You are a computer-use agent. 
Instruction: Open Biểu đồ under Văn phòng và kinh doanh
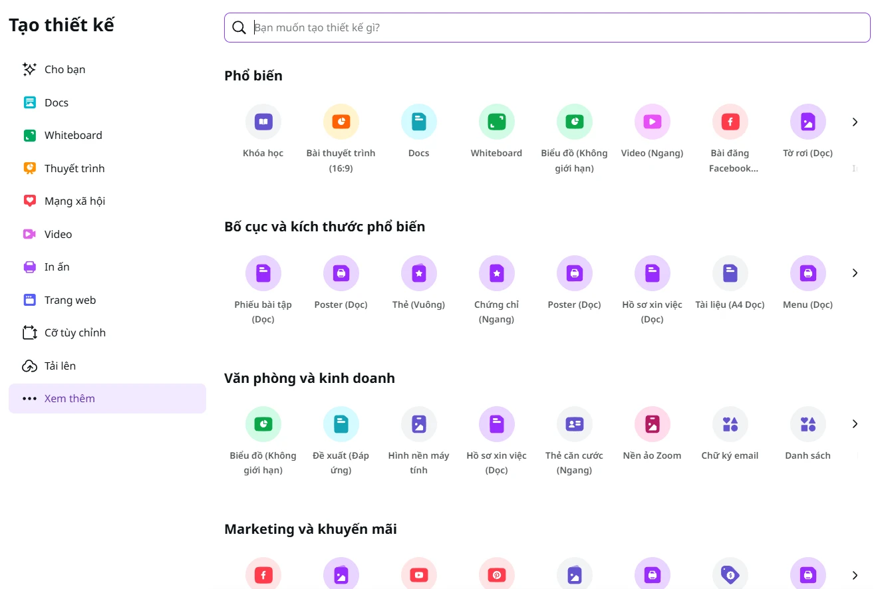pyautogui.click(x=263, y=424)
